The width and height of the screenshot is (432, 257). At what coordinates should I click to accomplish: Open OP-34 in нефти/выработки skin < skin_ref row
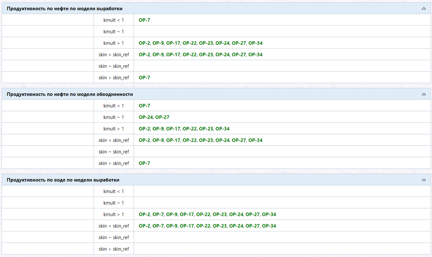click(255, 54)
